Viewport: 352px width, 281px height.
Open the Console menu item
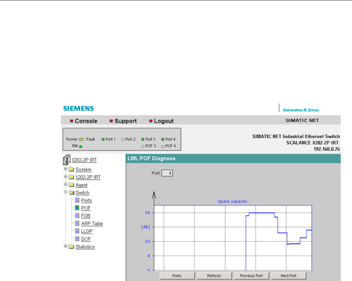click(86, 121)
